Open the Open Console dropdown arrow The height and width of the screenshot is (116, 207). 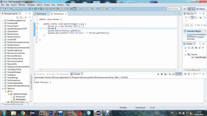point(197,74)
